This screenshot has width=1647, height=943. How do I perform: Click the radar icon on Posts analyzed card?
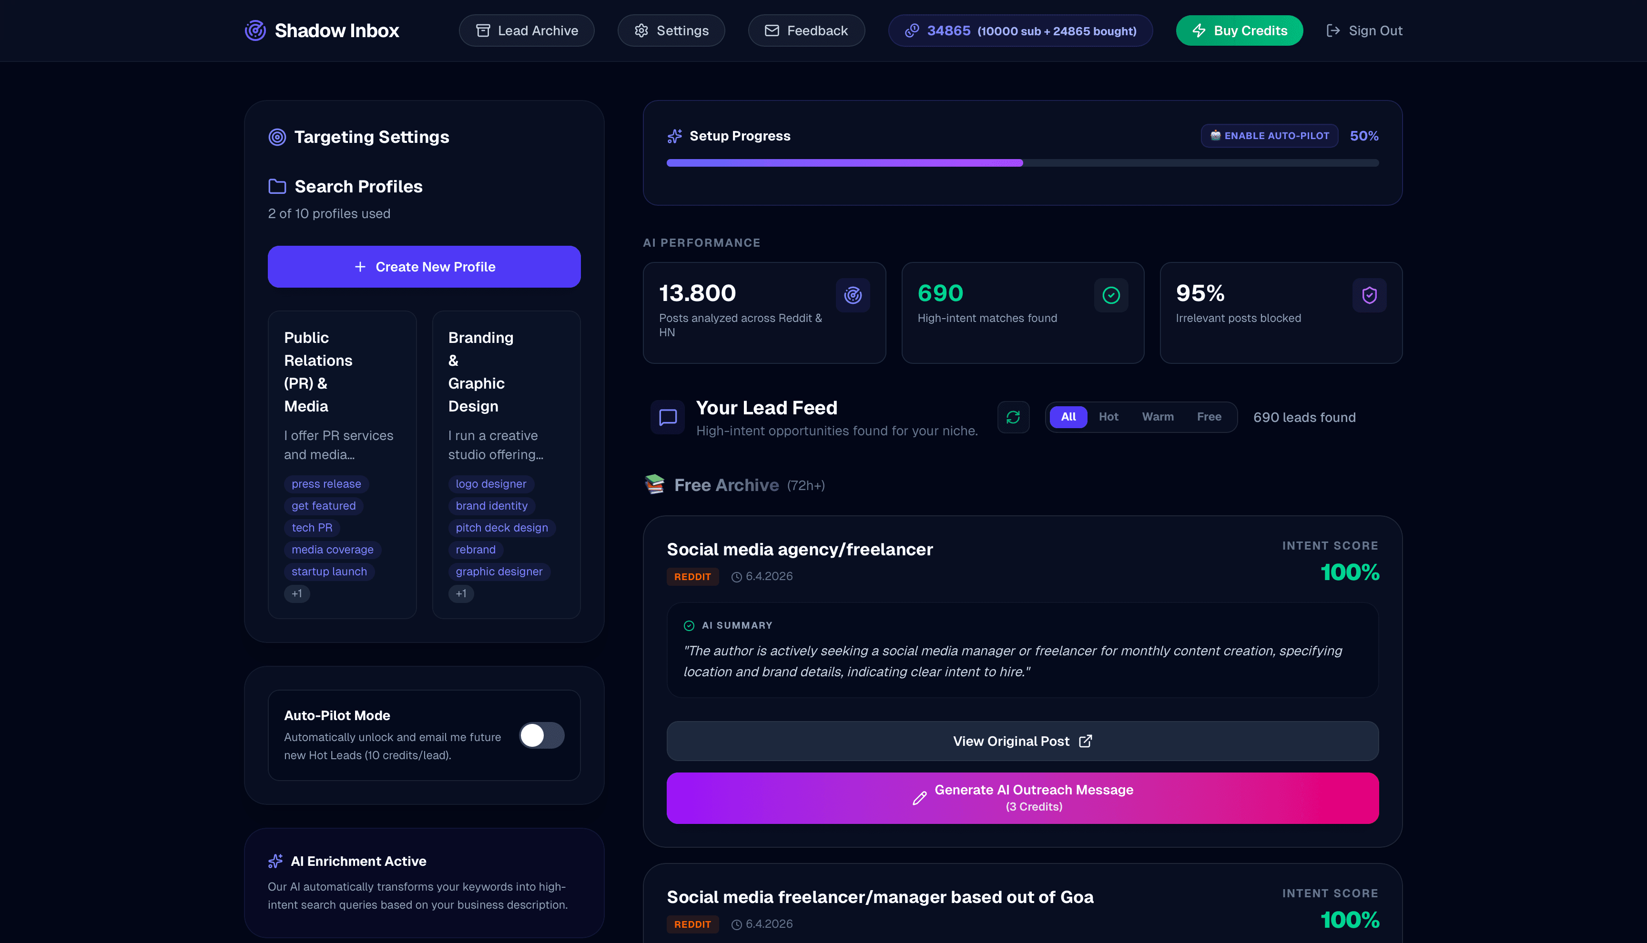pyautogui.click(x=853, y=295)
